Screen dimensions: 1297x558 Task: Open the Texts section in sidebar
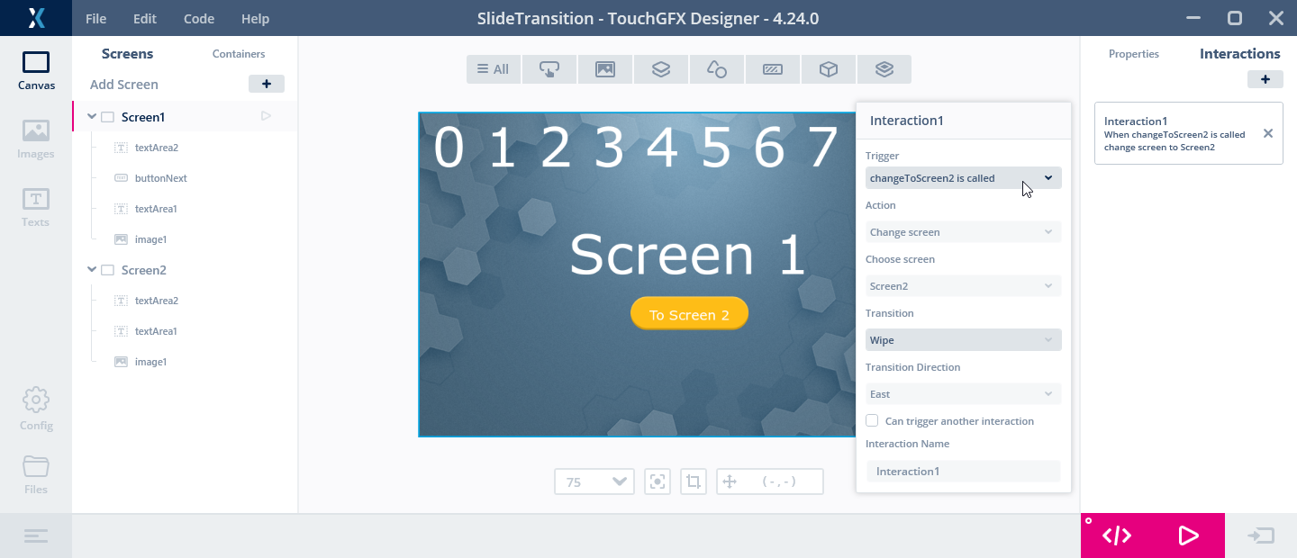tap(36, 208)
